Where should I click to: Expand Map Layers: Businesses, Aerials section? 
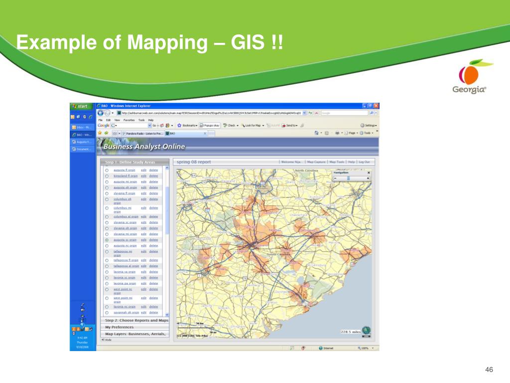pyautogui.click(x=135, y=334)
